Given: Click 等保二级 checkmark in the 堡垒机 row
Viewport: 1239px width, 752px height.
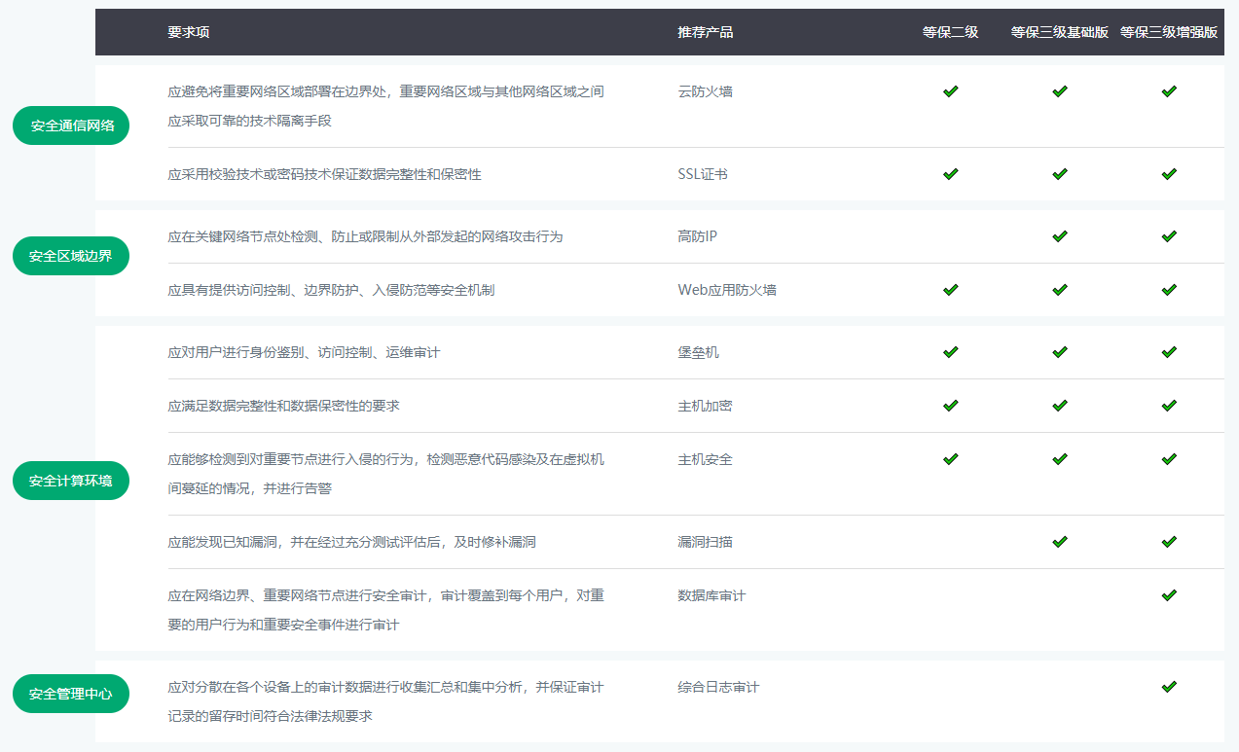Looking at the screenshot, I should click(x=951, y=352).
